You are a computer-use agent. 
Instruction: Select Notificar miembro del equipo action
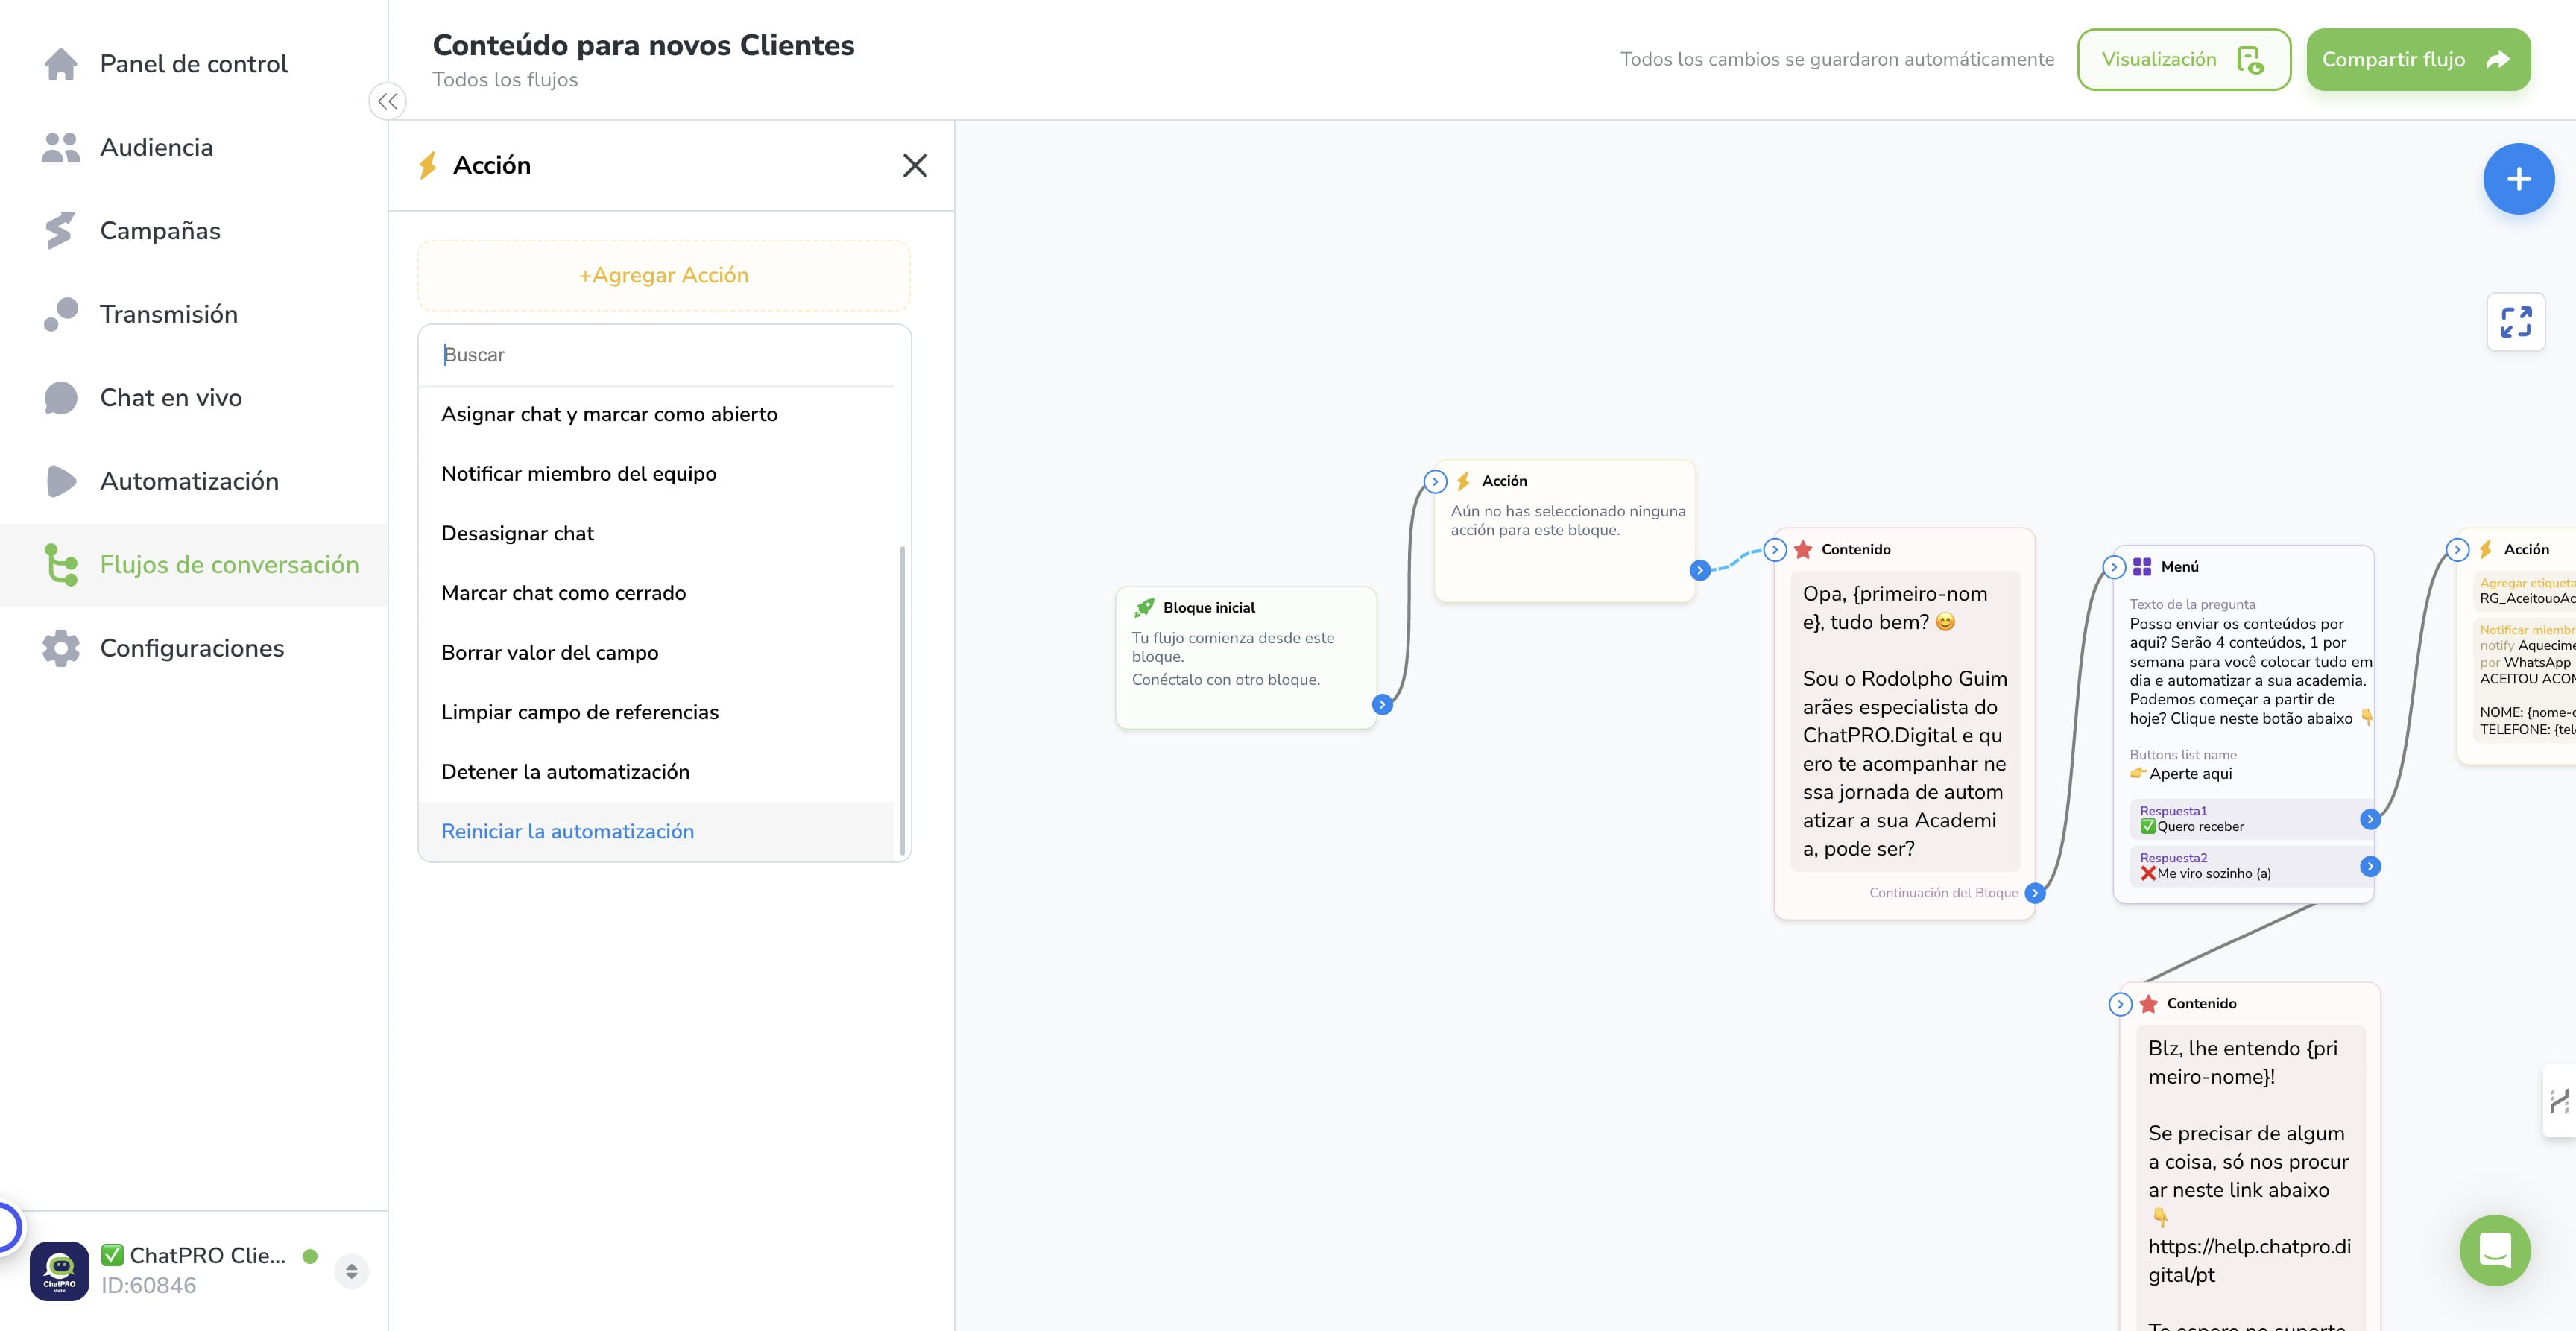pyautogui.click(x=656, y=474)
